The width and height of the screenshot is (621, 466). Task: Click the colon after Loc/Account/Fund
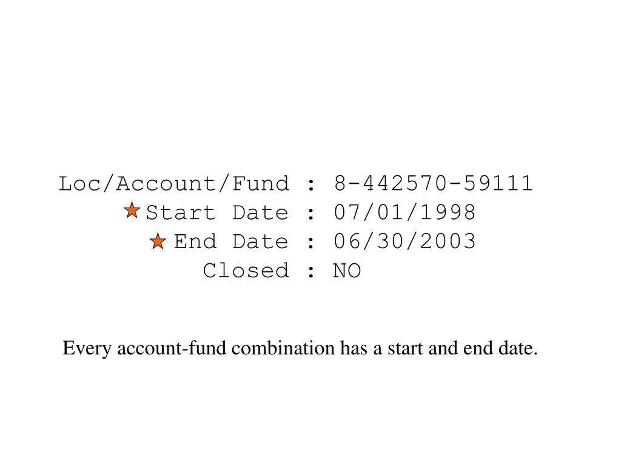(311, 184)
